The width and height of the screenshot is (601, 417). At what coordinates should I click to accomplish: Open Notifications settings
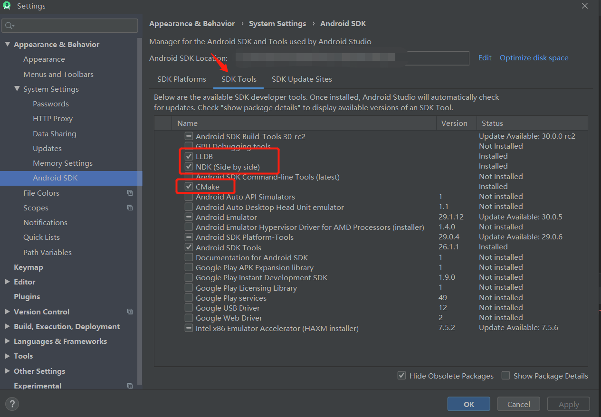click(45, 222)
